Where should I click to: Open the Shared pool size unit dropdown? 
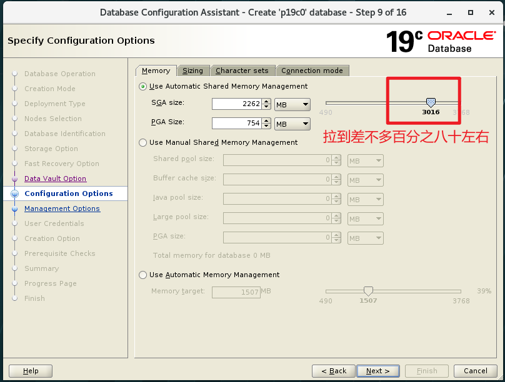click(x=366, y=161)
